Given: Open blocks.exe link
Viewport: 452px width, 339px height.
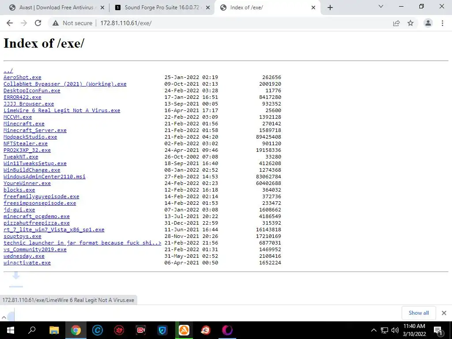Looking at the screenshot, I should click(19, 190).
